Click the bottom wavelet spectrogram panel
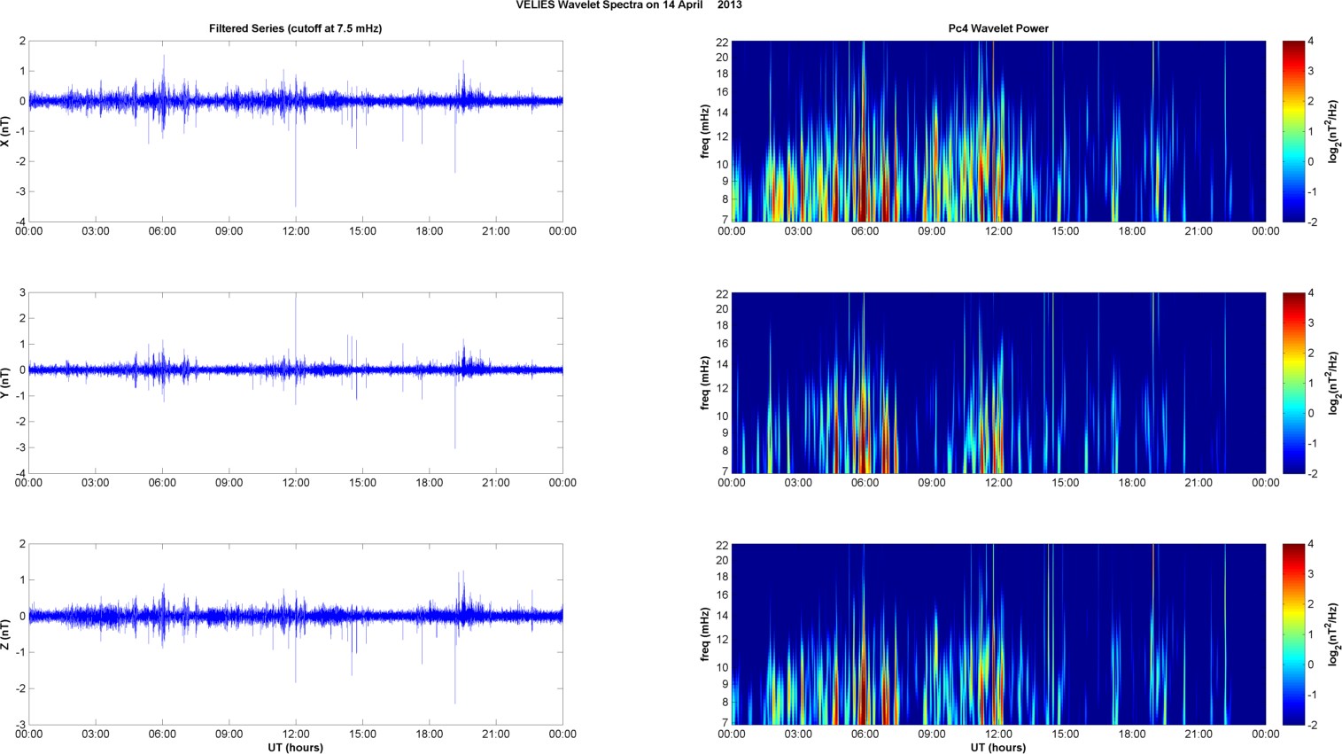Screen dimensions: 1342x754 [998, 634]
